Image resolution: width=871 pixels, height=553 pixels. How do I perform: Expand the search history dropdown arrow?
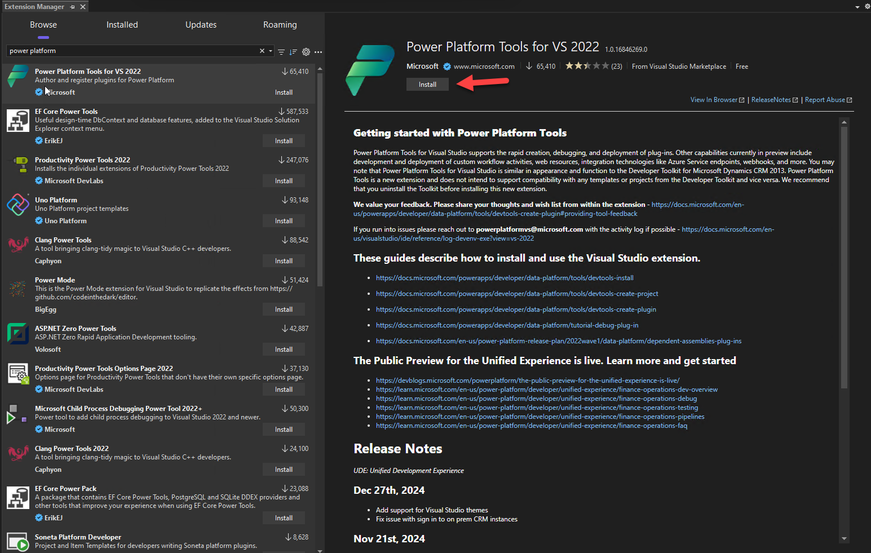[x=271, y=51]
